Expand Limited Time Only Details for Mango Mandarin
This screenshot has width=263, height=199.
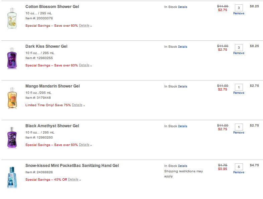(x=77, y=105)
